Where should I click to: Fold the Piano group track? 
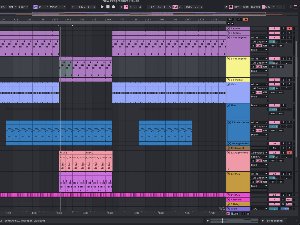click(x=228, y=105)
